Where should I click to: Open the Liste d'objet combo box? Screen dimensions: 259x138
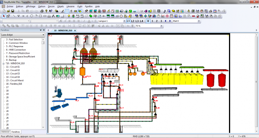23,35
